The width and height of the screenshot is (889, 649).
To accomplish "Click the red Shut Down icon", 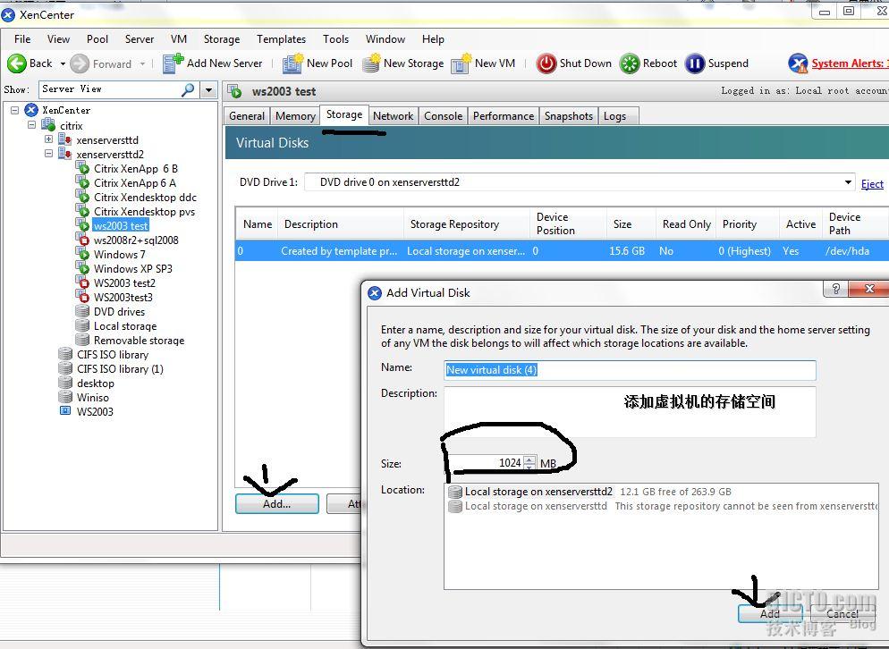I will [546, 63].
